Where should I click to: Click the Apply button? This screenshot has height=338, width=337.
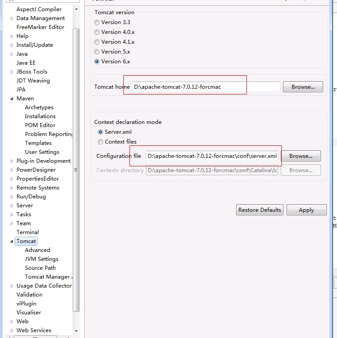point(306,210)
